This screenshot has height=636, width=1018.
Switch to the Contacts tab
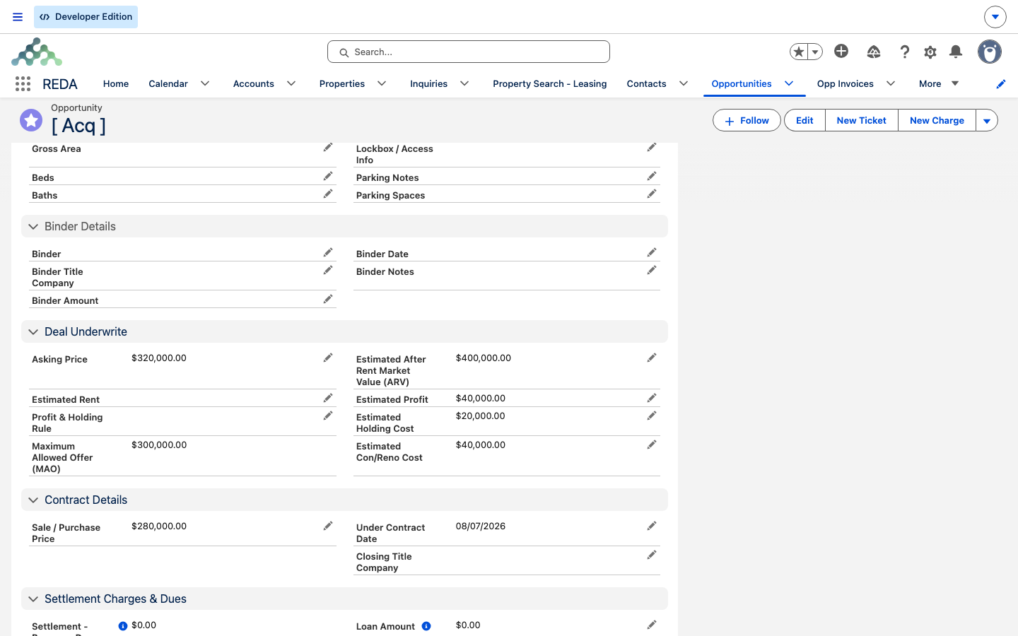click(x=646, y=83)
